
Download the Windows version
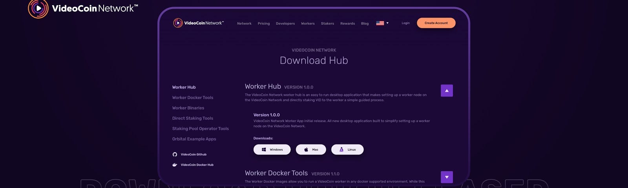coord(272,150)
